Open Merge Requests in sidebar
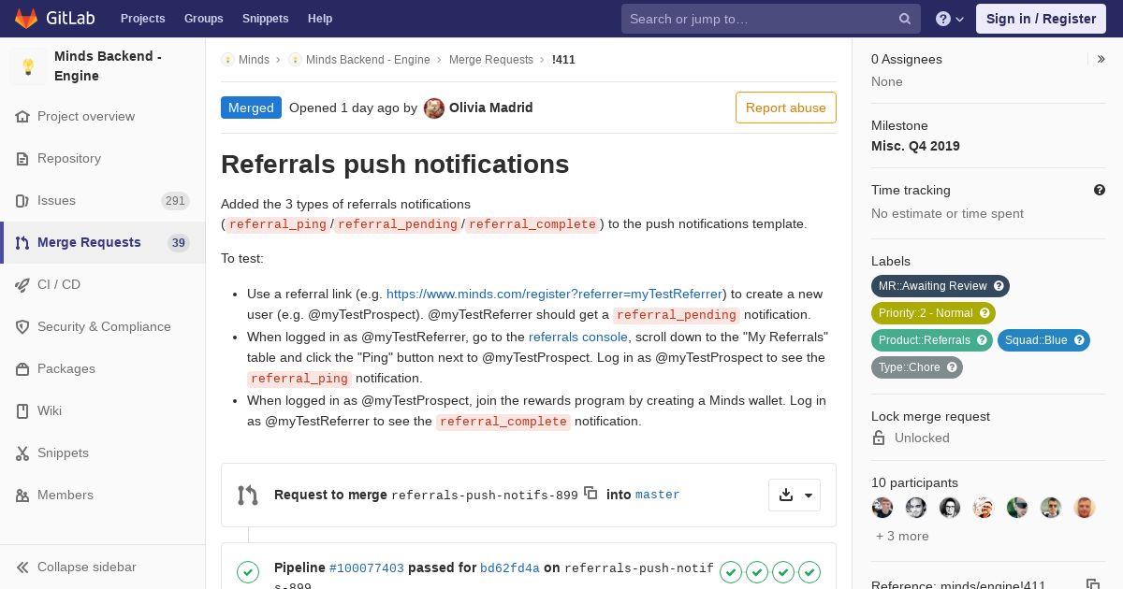Image resolution: width=1123 pixels, height=589 pixels. (89, 242)
